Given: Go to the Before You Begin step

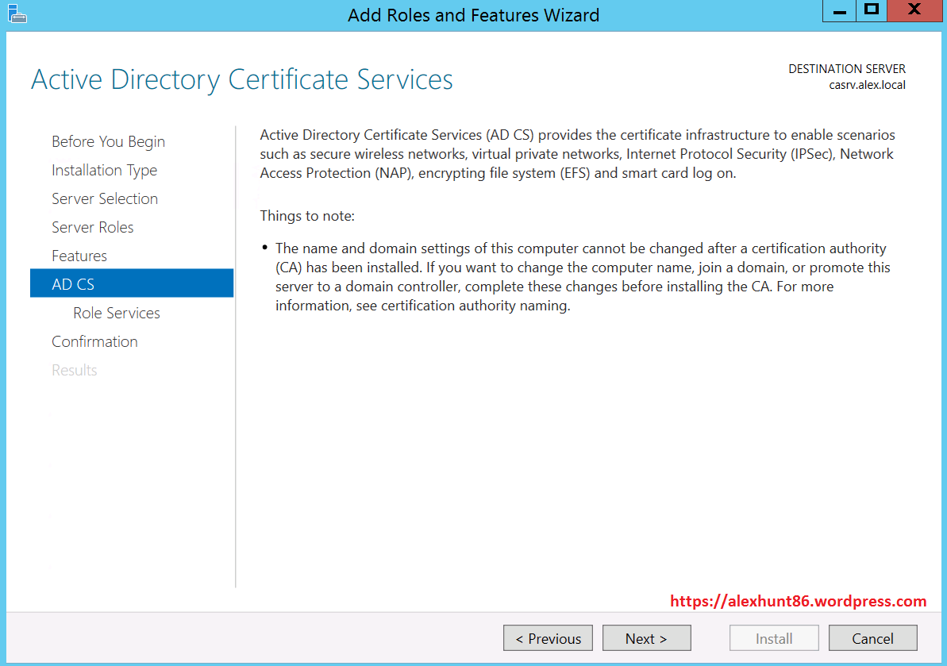Looking at the screenshot, I should click(x=108, y=141).
